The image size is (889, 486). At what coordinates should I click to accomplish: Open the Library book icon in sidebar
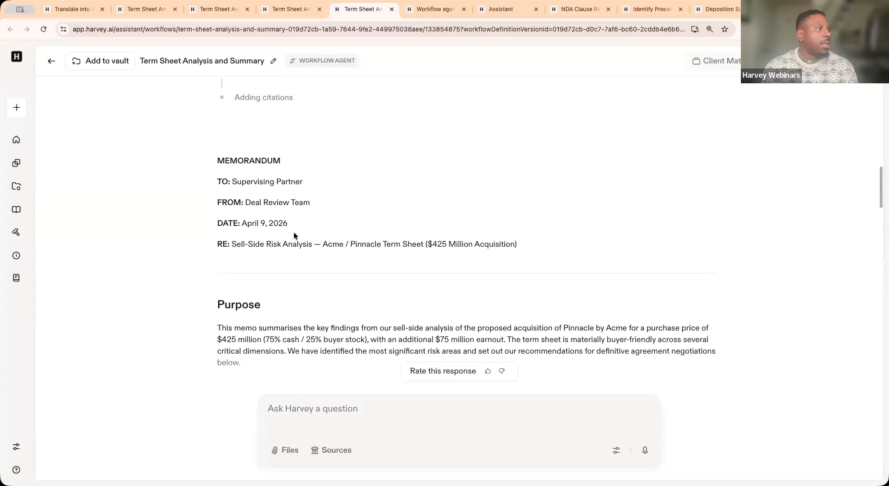click(x=17, y=210)
